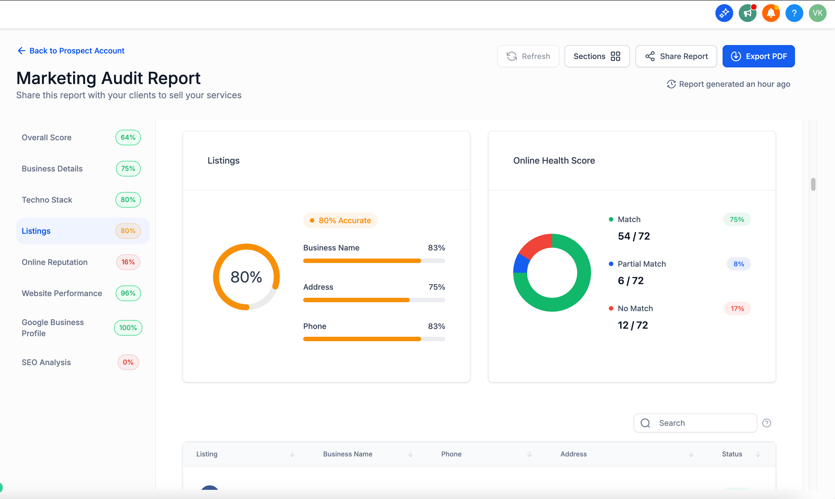Toggle sorting on the Address column
835x499 pixels.
(x=691, y=454)
